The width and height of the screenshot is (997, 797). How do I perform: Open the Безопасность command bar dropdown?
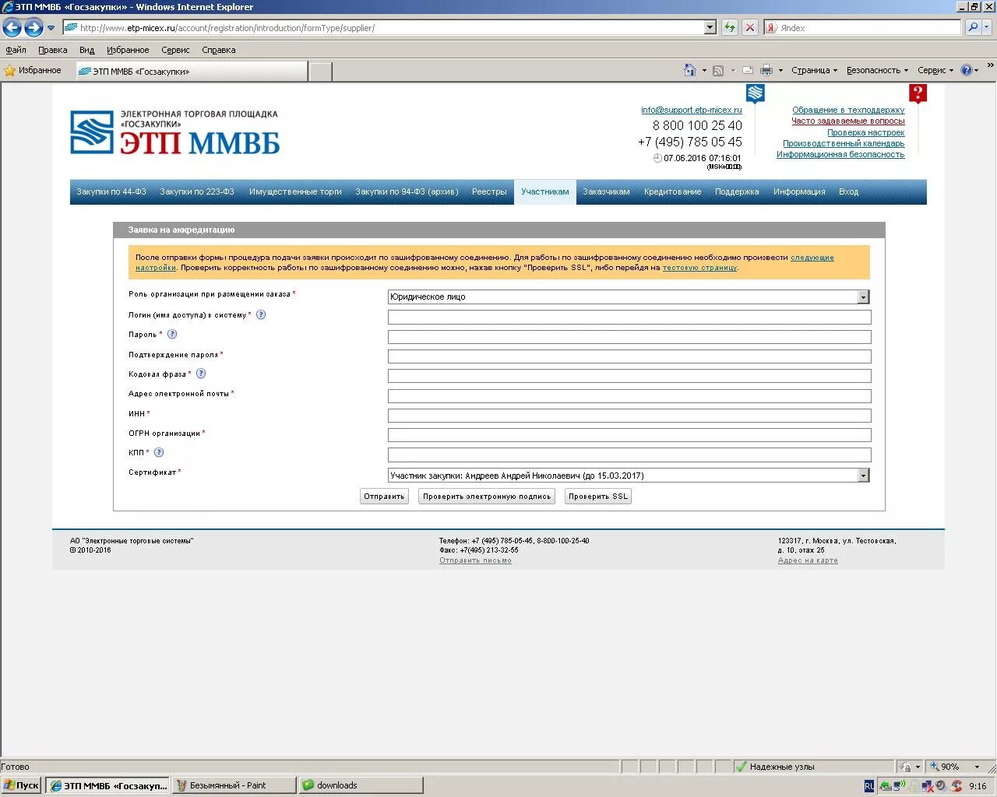(877, 70)
